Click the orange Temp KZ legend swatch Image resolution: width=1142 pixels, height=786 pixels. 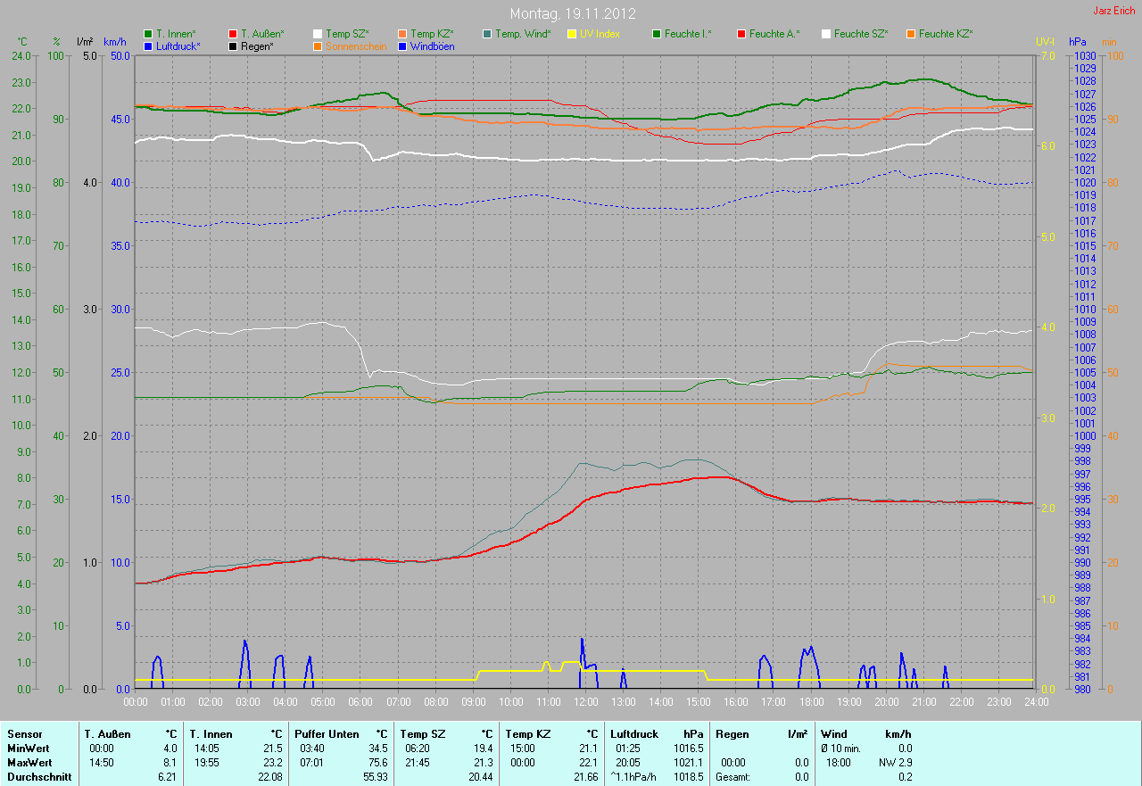point(402,34)
